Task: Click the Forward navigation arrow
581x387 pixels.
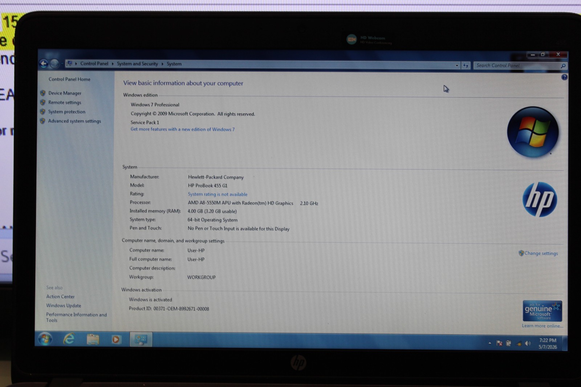Action: [54, 64]
